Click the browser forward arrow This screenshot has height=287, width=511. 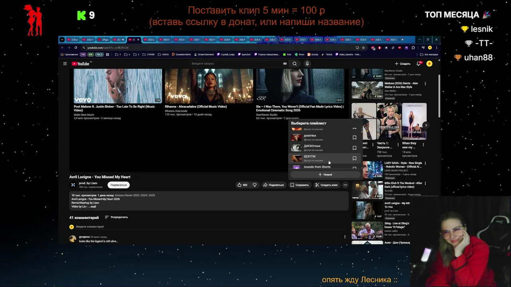tap(69, 48)
